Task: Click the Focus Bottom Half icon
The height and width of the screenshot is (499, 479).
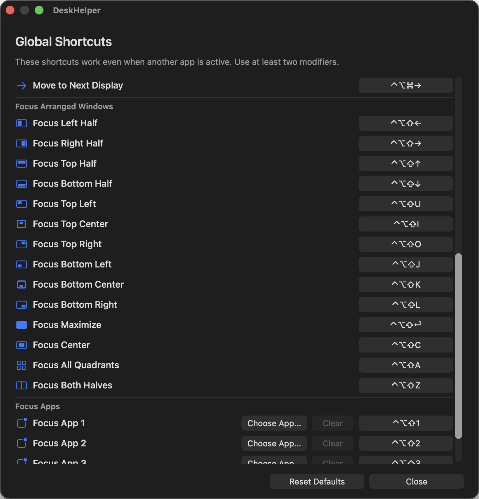Action: pyautogui.click(x=21, y=184)
